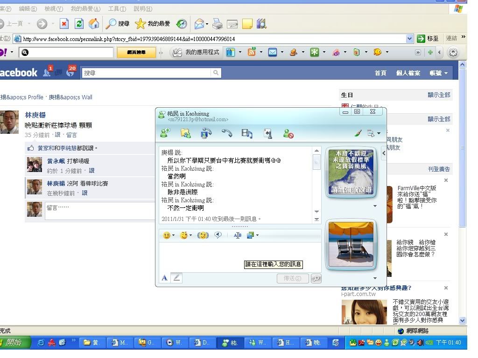
Task: Send a nudge with shaking face icon
Action: pyautogui.click(x=203, y=235)
